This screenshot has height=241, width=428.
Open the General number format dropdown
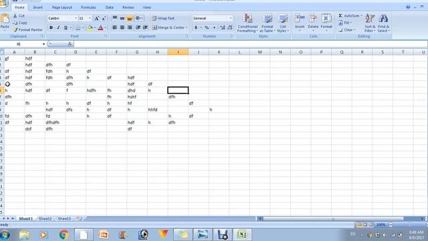pyautogui.click(x=231, y=18)
